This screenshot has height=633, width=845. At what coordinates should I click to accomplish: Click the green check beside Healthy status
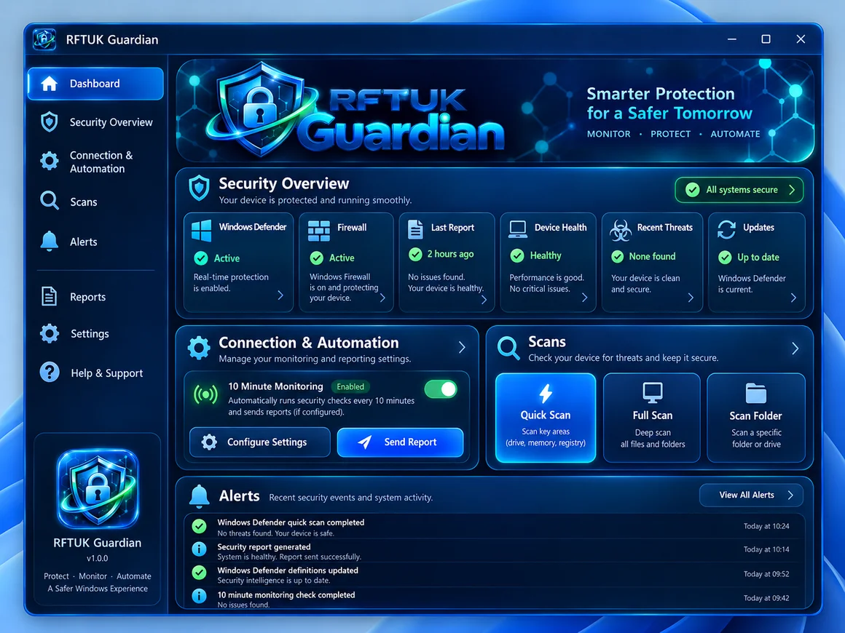click(517, 255)
